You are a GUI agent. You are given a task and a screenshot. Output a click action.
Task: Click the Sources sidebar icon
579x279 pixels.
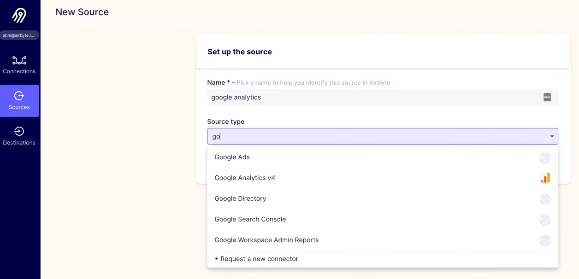pyautogui.click(x=19, y=96)
